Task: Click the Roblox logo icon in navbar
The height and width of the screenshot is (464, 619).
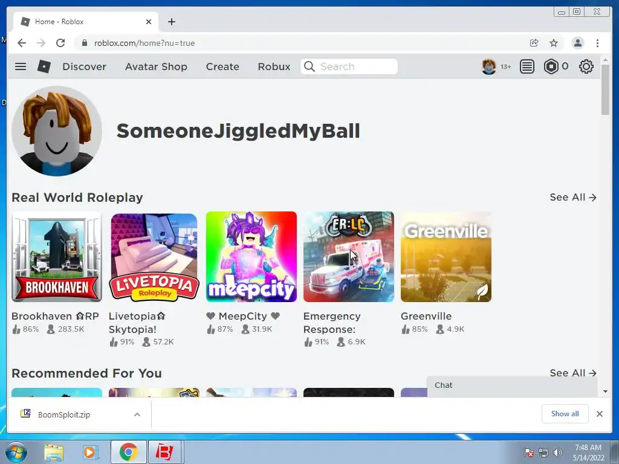Action: [x=44, y=66]
